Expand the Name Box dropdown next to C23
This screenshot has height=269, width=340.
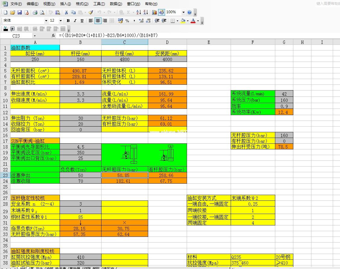[x=35, y=36]
